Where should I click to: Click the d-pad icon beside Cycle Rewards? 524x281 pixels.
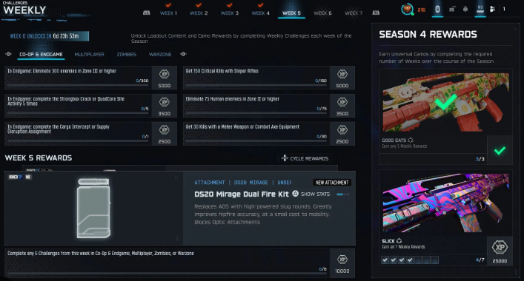285,158
